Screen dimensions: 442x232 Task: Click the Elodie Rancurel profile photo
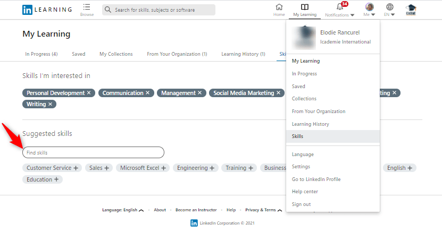(304, 37)
